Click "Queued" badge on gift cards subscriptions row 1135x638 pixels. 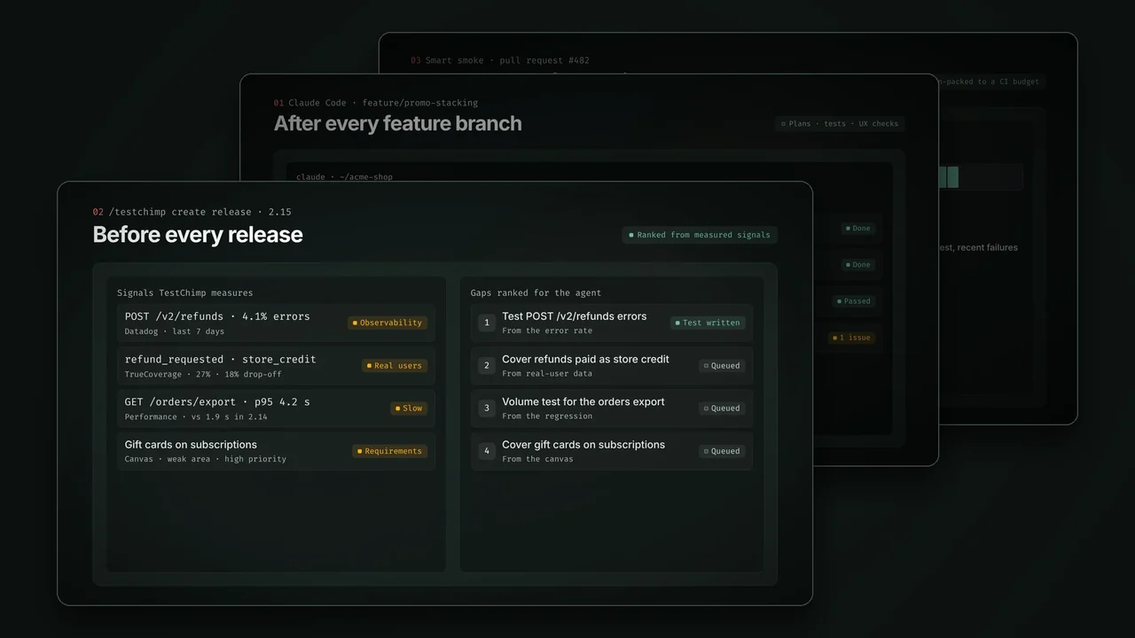point(722,451)
